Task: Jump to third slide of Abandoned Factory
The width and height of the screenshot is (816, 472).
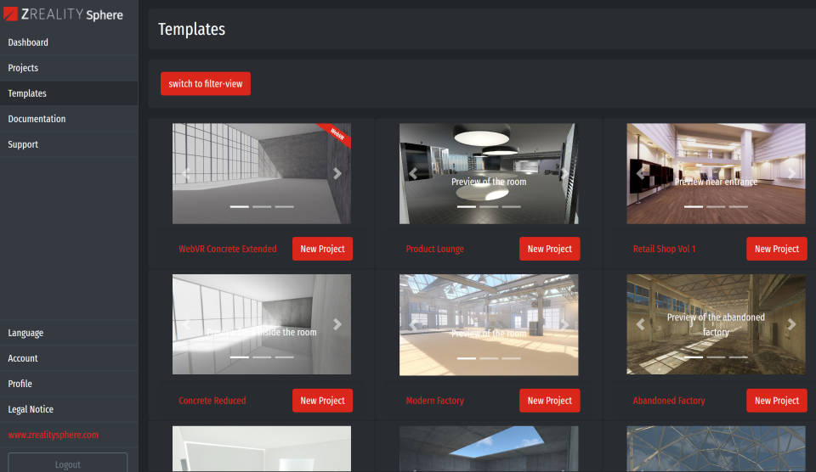Action: (x=739, y=357)
